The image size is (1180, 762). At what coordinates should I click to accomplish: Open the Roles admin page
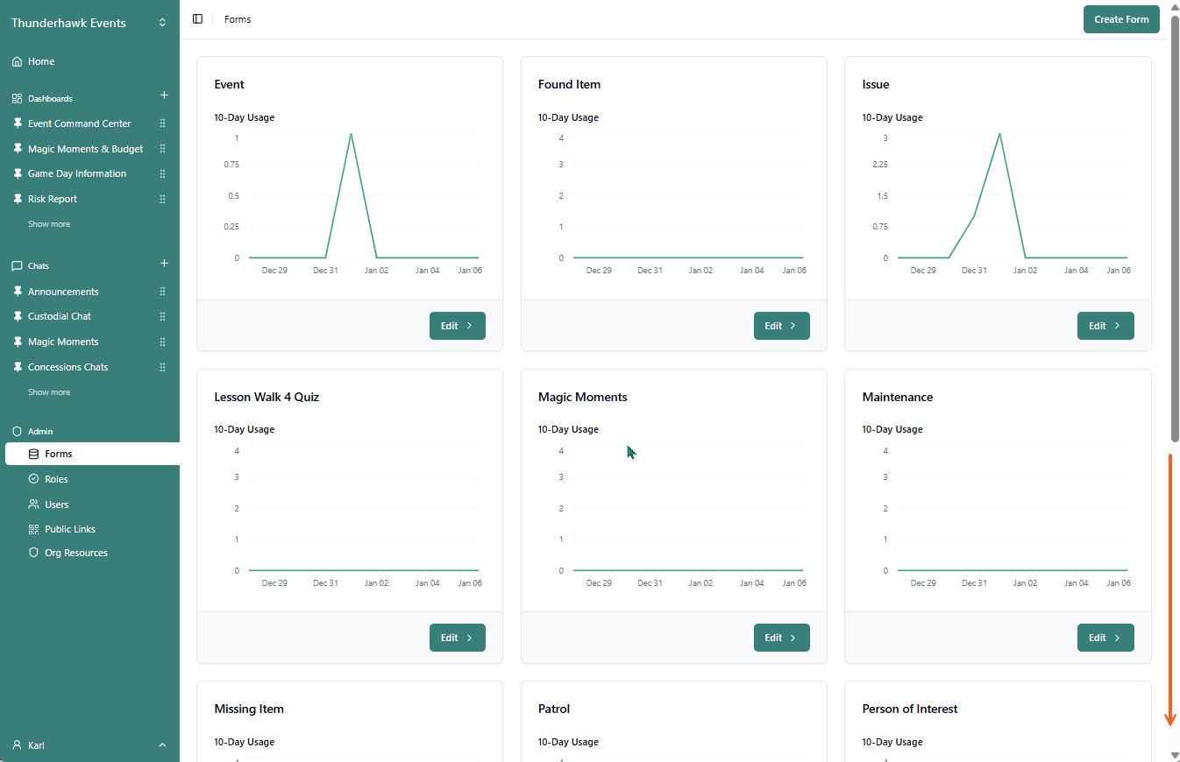click(56, 479)
